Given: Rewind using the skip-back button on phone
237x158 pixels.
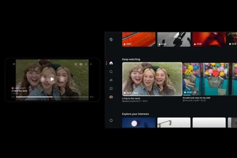Looking at the screenshot, I should coord(42,79).
